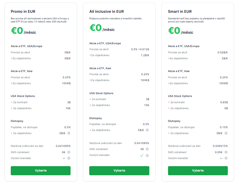Screen dimensions: 240x186
Task: Select Smart in EUR plan via Vyberte
Action: 198,171
